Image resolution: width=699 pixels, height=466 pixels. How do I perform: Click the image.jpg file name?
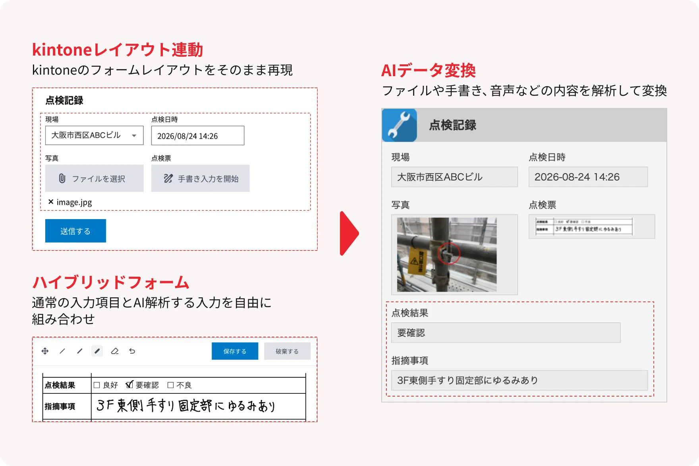(74, 202)
